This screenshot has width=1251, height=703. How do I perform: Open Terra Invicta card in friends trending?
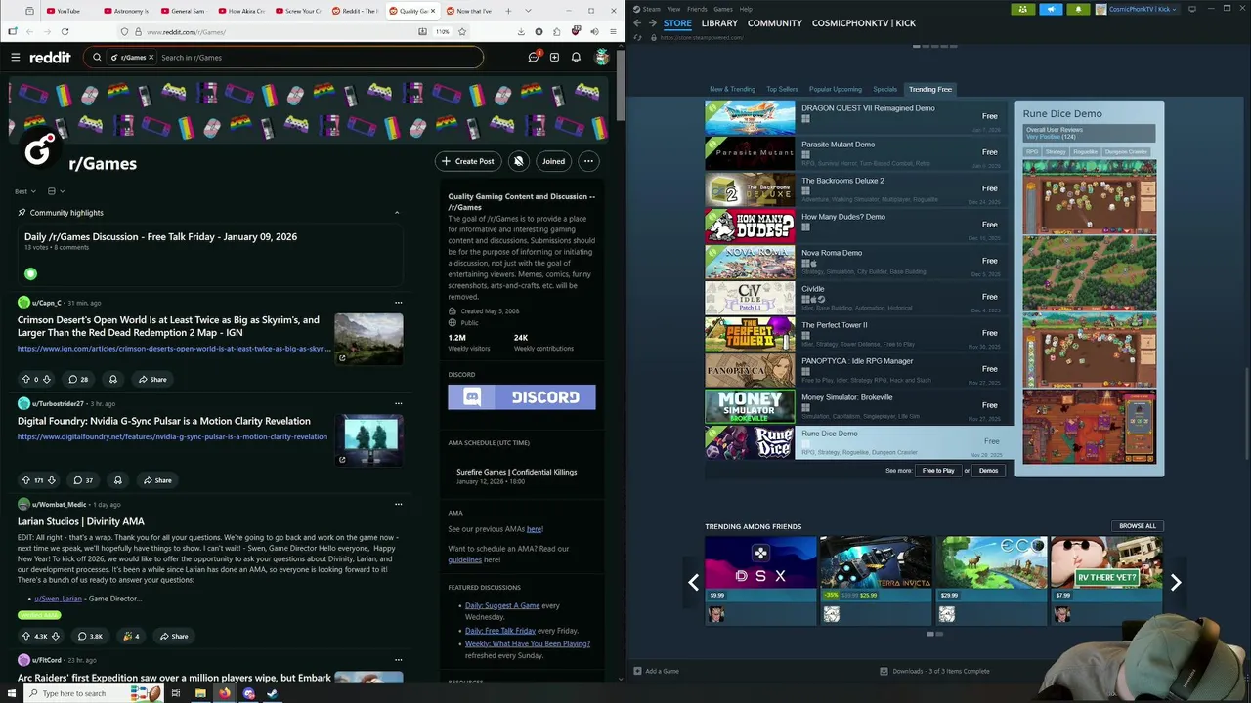coord(876,580)
